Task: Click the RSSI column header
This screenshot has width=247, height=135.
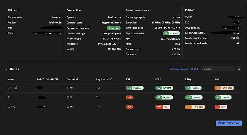Action: click(x=128, y=79)
